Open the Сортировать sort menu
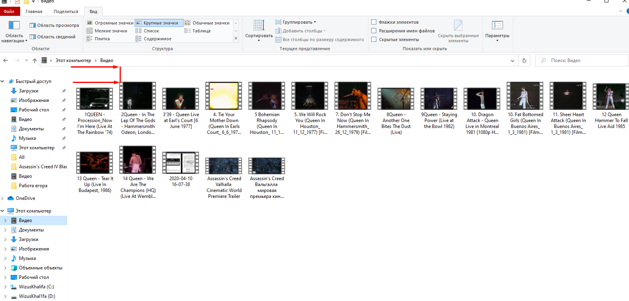 coord(259,31)
